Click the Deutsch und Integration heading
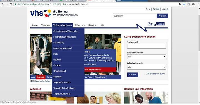 138,89
